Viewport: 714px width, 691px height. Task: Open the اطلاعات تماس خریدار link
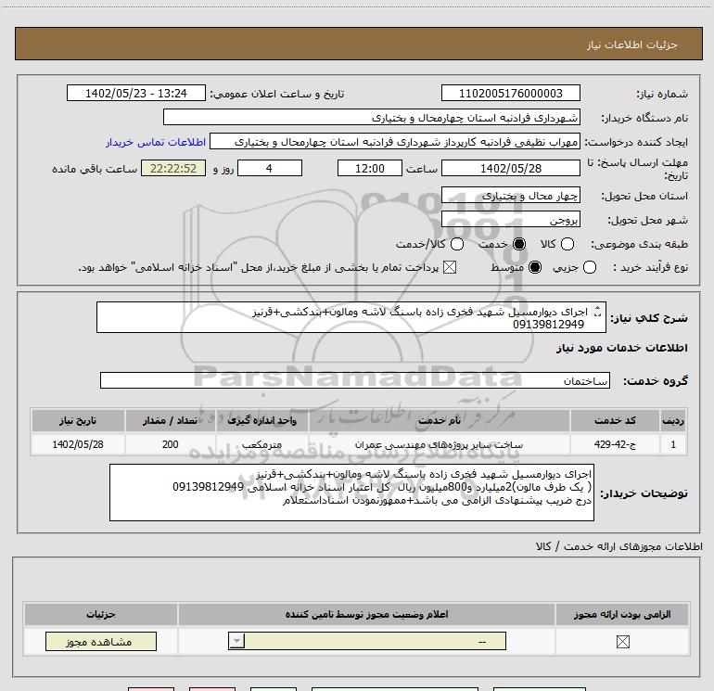click(x=156, y=142)
